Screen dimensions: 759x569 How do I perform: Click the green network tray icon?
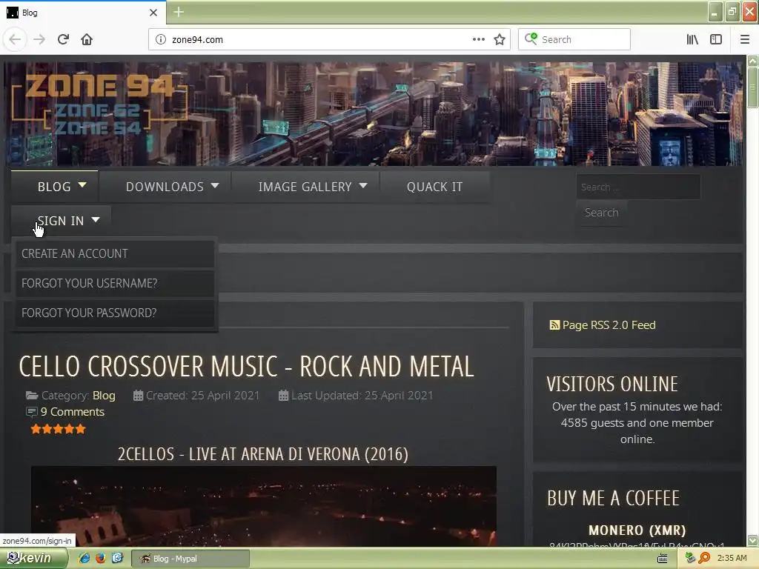point(691,559)
